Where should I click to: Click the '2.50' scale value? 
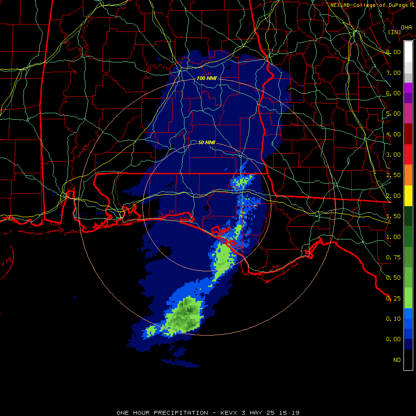(393, 175)
